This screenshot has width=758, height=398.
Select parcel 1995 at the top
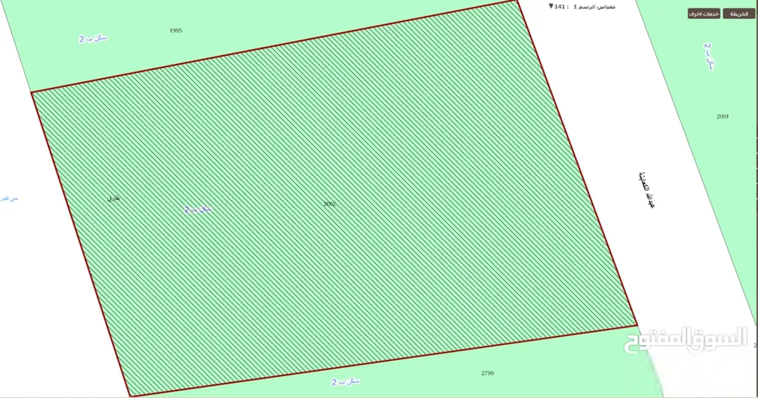pos(175,30)
